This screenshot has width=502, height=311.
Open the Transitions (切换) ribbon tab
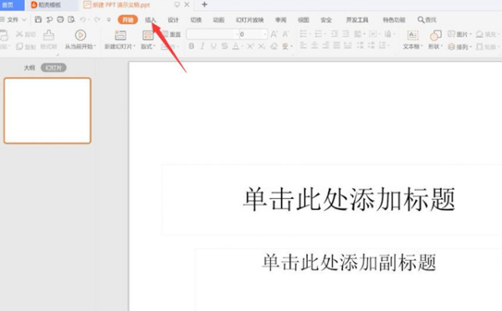196,20
